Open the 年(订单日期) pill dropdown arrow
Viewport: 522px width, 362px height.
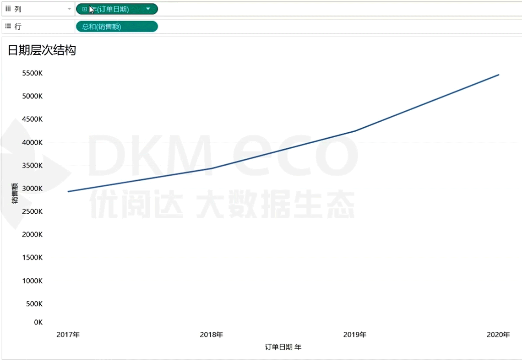[x=148, y=9]
